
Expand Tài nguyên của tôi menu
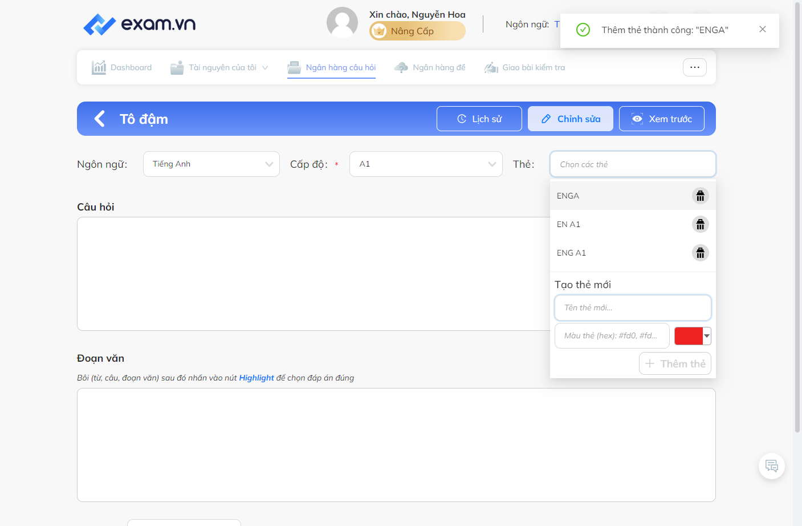tap(219, 67)
